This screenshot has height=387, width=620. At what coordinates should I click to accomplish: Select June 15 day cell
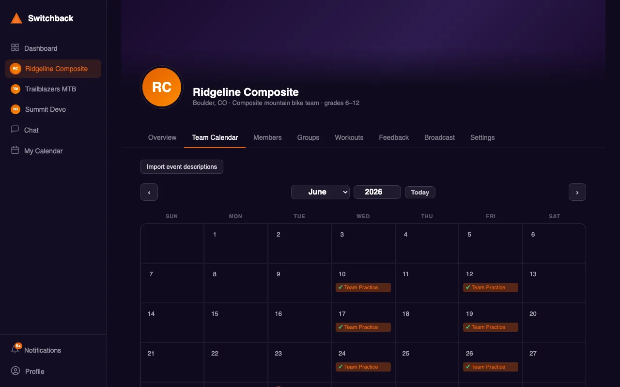click(x=236, y=323)
